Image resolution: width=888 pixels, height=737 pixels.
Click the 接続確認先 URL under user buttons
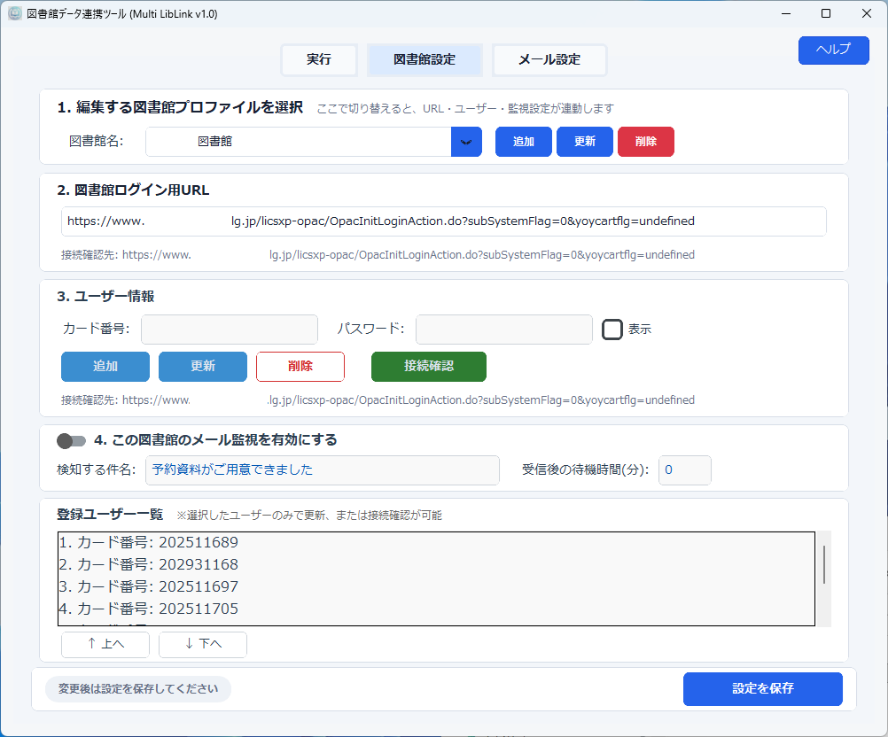(x=378, y=400)
